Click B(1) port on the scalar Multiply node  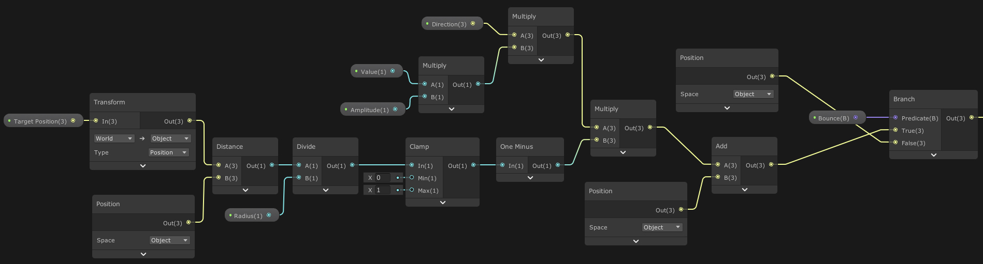[x=425, y=97]
